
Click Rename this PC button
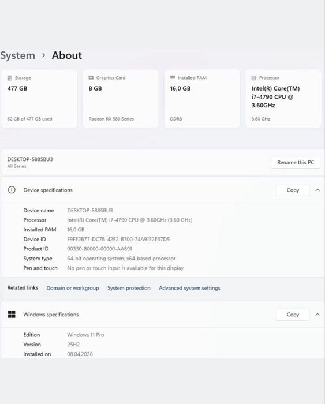[x=296, y=162]
